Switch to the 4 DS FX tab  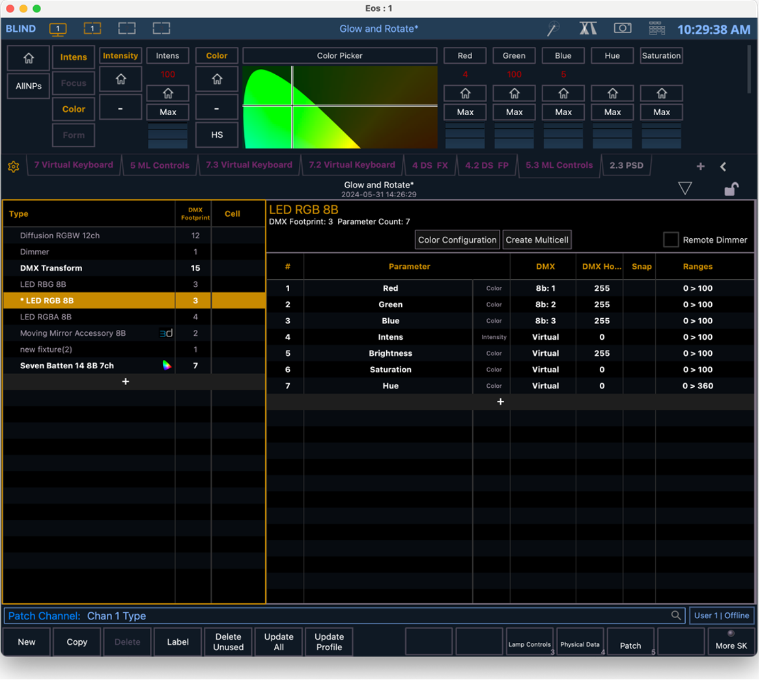pyautogui.click(x=429, y=165)
